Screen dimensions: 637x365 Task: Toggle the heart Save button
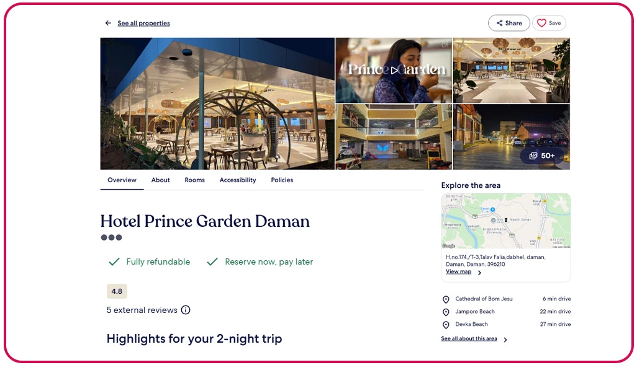[x=549, y=23]
